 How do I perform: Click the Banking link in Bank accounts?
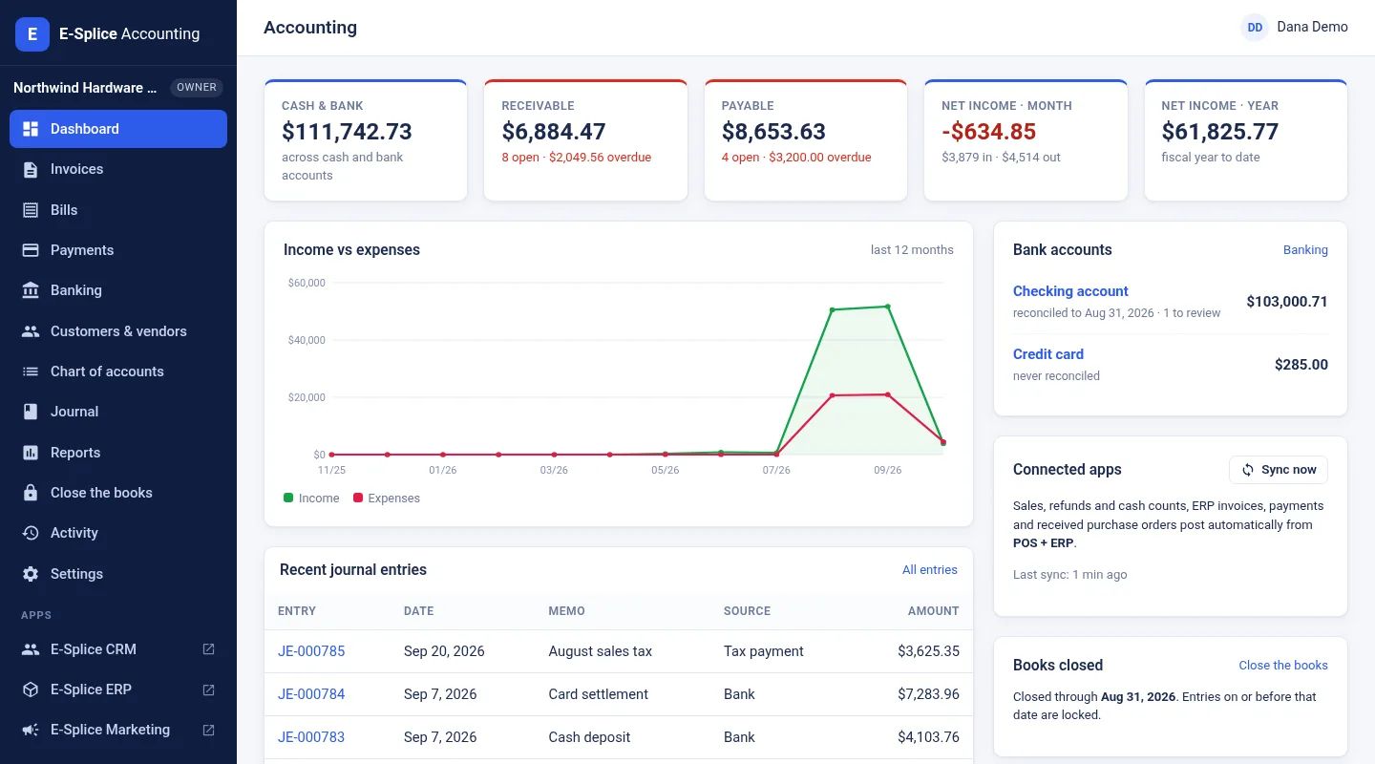click(1305, 250)
